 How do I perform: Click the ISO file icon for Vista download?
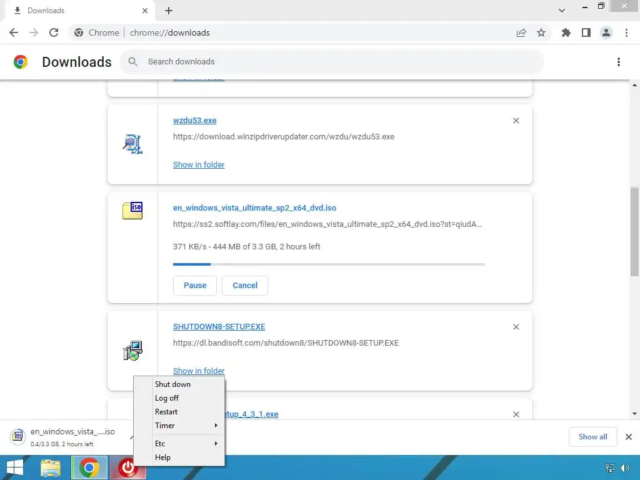[132, 211]
